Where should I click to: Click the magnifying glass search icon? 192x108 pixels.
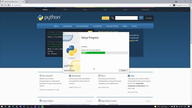112,18
